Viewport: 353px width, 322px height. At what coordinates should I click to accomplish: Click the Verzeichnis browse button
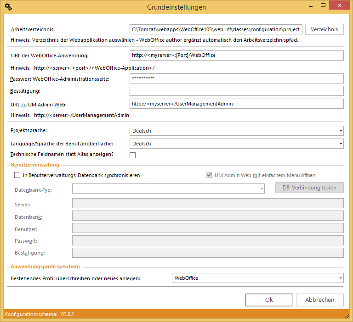tap(325, 29)
